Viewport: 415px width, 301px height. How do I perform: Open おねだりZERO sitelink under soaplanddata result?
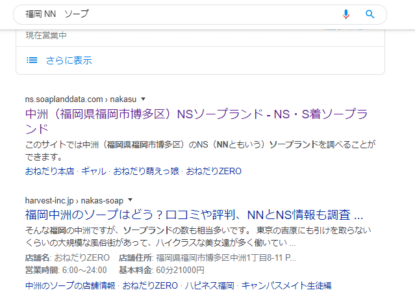pos(214,171)
